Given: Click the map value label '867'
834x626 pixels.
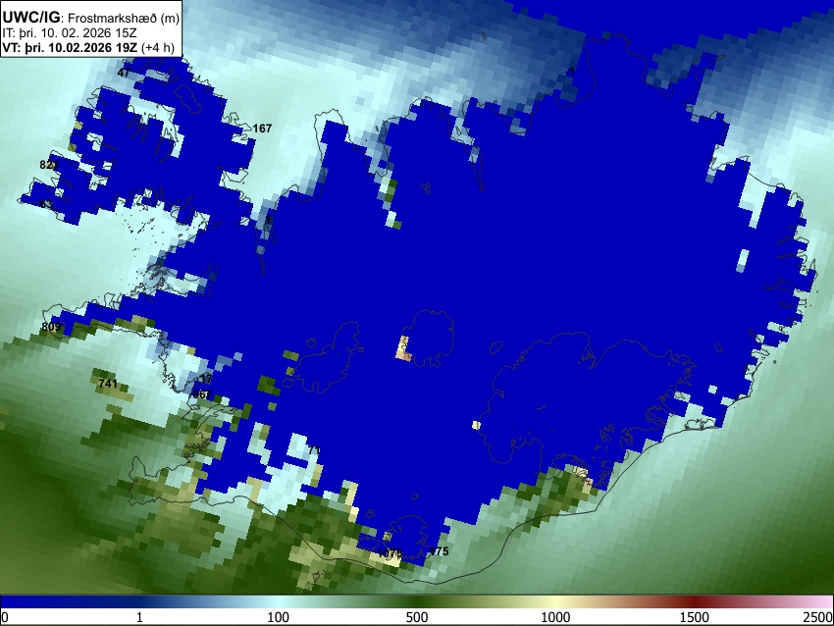Looking at the screenshot, I should 202,394.
